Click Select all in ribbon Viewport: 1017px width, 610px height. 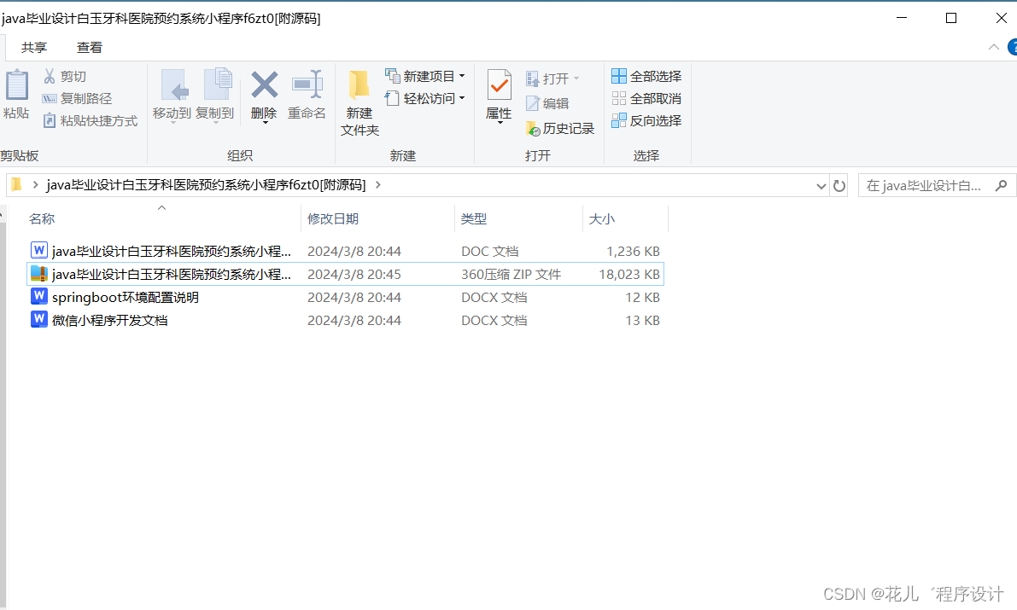(x=646, y=77)
